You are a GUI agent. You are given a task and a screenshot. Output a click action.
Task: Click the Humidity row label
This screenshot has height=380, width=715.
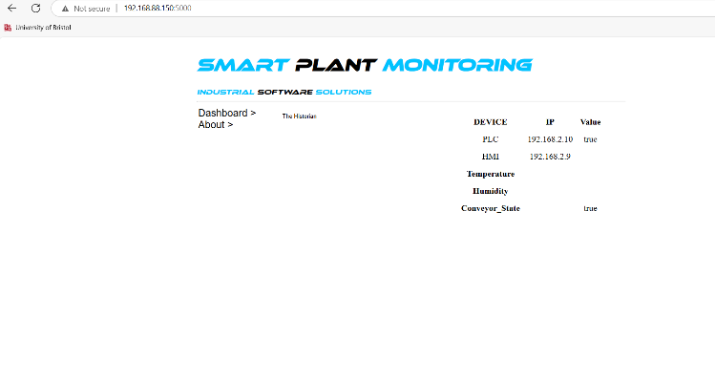click(x=491, y=191)
